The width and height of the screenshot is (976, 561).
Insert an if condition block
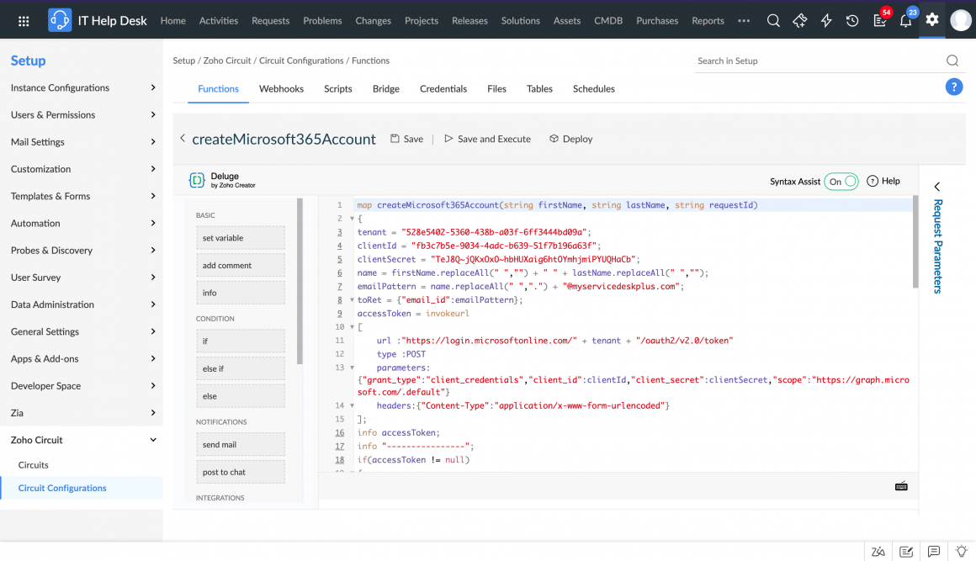240,340
